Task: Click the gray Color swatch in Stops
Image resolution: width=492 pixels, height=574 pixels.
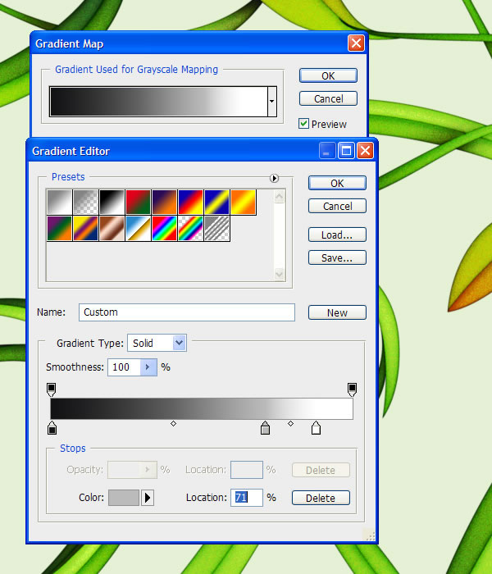Action: point(124,498)
